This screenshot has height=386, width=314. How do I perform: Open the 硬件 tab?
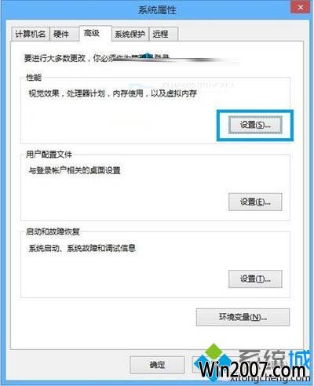[64, 34]
